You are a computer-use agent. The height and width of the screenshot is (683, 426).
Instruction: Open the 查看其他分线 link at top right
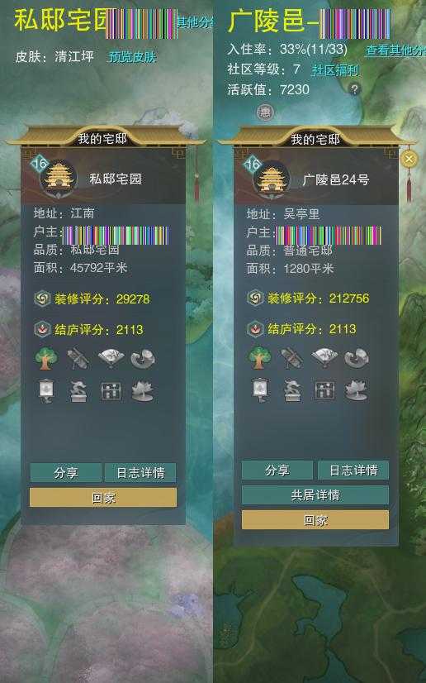coord(395,50)
